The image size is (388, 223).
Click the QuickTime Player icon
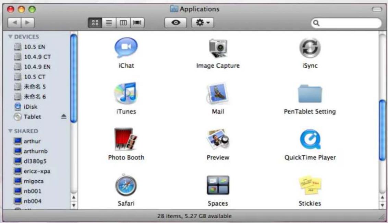[x=310, y=139]
